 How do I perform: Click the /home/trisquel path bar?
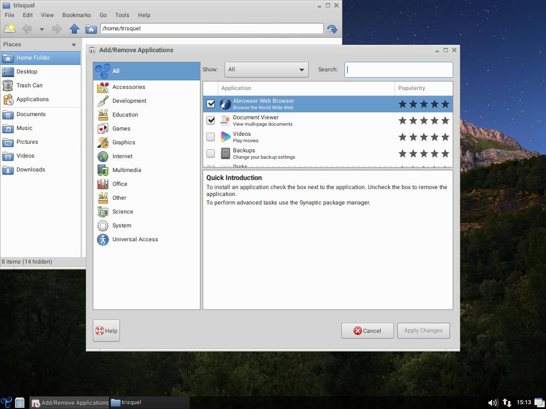pos(212,29)
